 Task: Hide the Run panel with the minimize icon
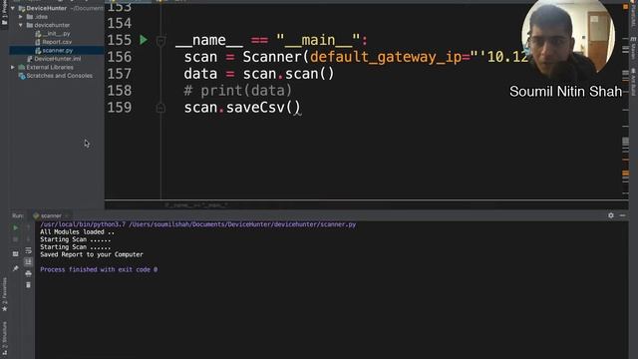622,215
